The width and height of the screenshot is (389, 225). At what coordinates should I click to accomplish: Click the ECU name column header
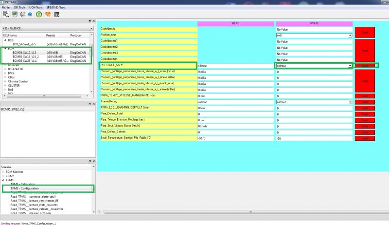pos(10,36)
